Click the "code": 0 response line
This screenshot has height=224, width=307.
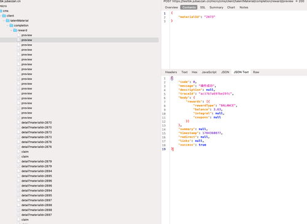pyautogui.click(x=187, y=82)
